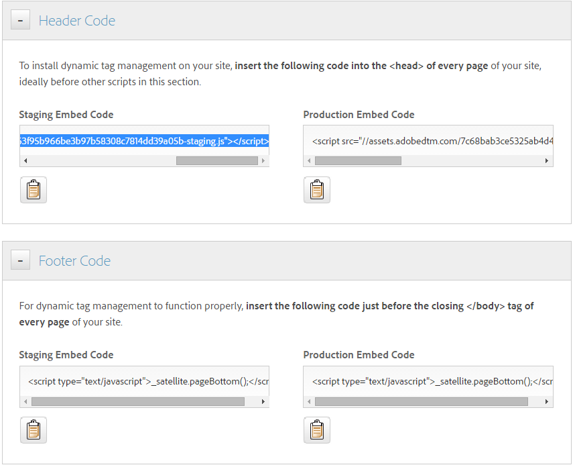
Task: Click Footer production horizontal scrollbar thumb
Action: (x=421, y=401)
